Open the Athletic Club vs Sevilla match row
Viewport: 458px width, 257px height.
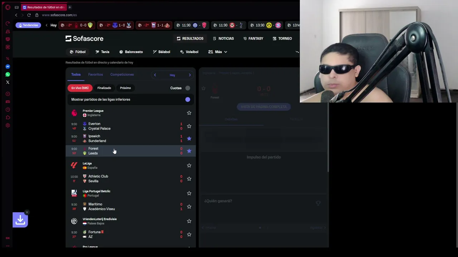pyautogui.click(x=131, y=178)
